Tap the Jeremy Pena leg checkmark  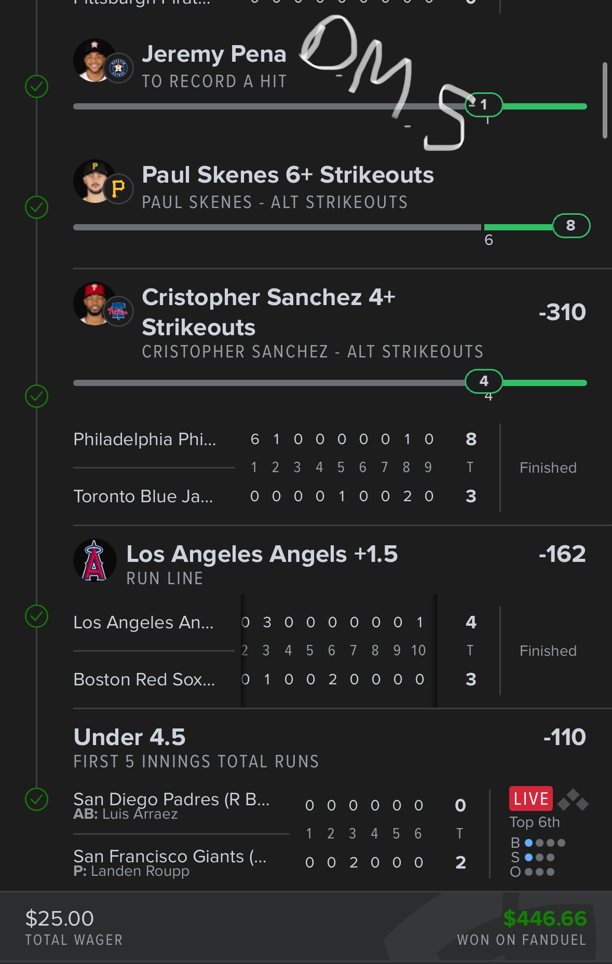(37, 86)
